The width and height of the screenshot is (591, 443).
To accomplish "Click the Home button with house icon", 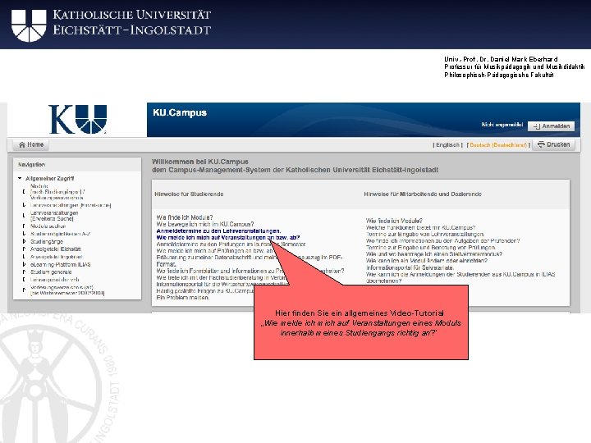I will click(31, 144).
